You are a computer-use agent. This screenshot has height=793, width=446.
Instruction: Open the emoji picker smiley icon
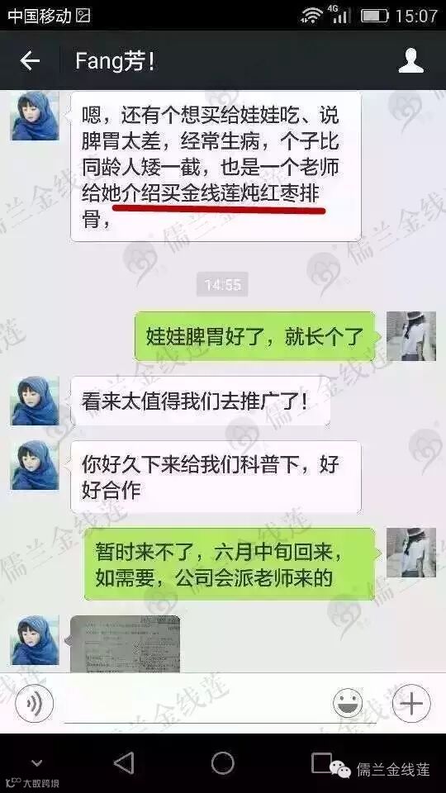pyautogui.click(x=348, y=703)
